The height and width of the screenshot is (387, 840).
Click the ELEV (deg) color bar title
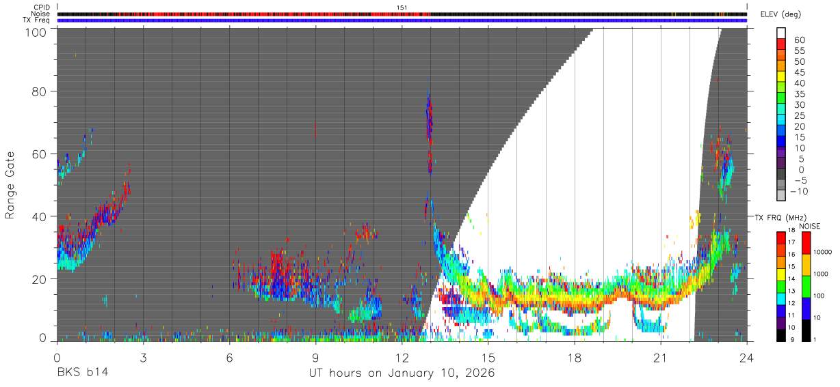(x=781, y=14)
